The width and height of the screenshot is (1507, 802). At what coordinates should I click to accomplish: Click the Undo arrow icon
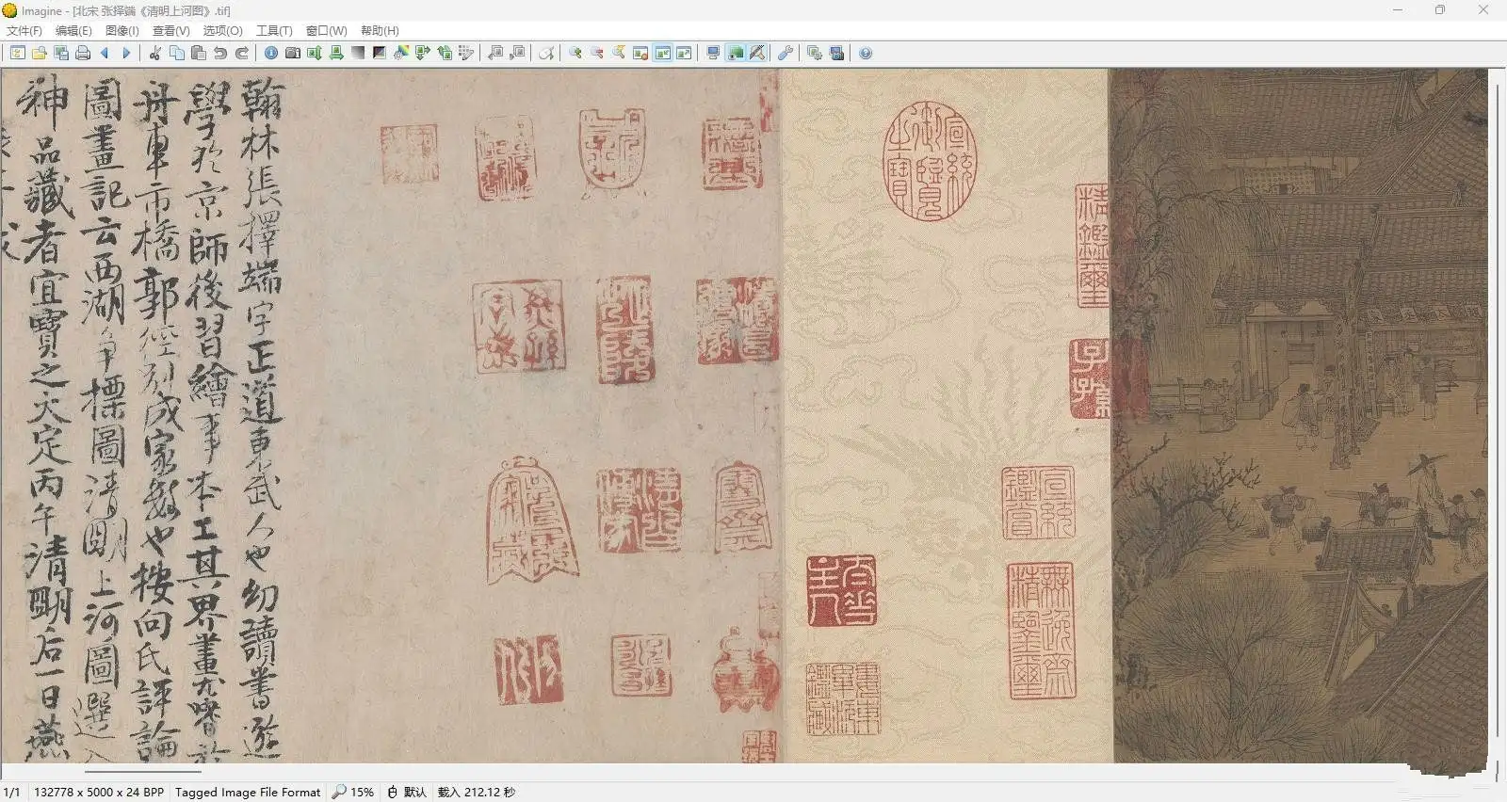220,53
